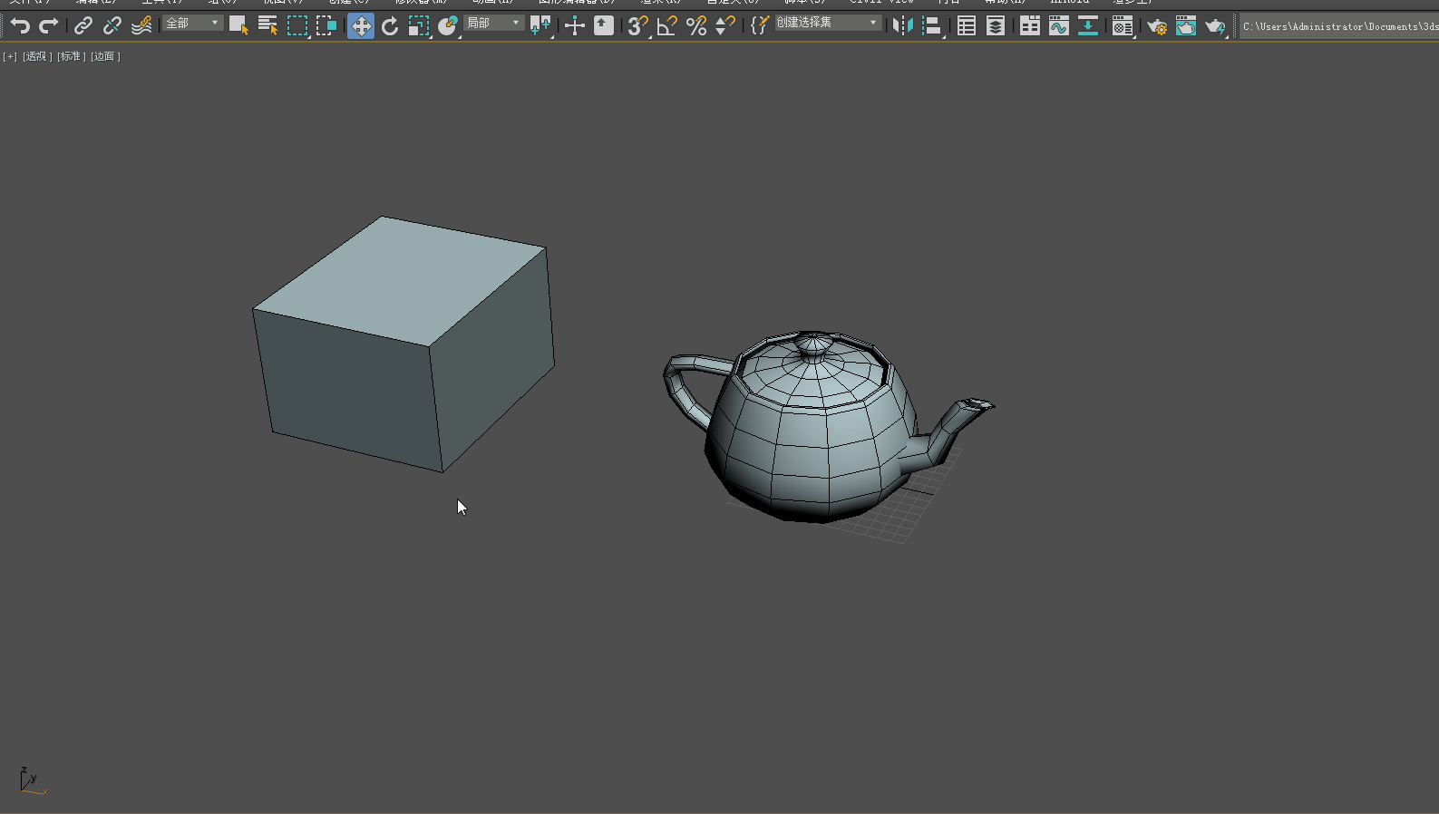Click the Align tool icon
Viewport: 1439px width, 814px height.
point(932,26)
